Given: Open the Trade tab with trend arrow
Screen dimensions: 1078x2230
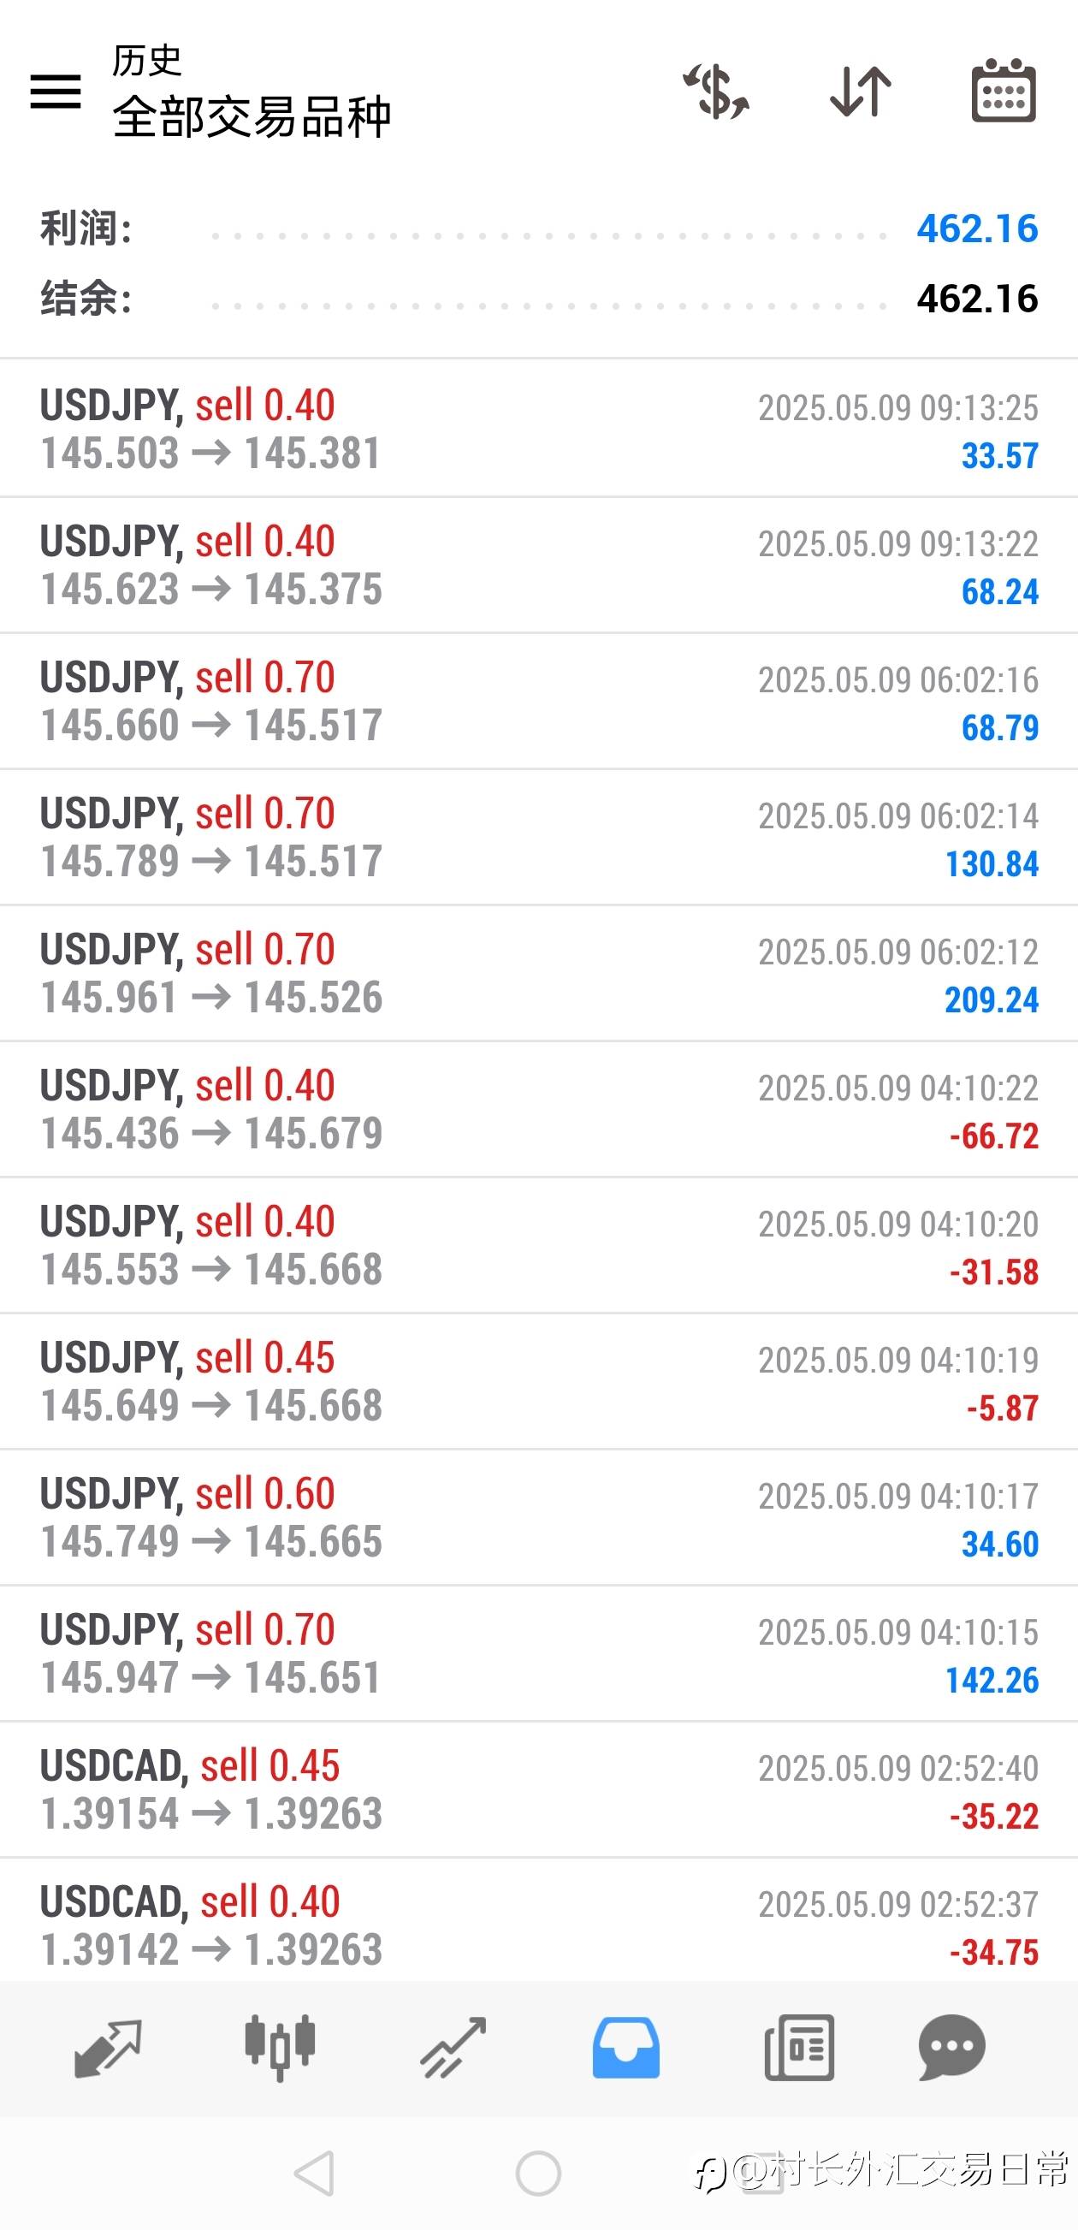Looking at the screenshot, I should tap(453, 2048).
